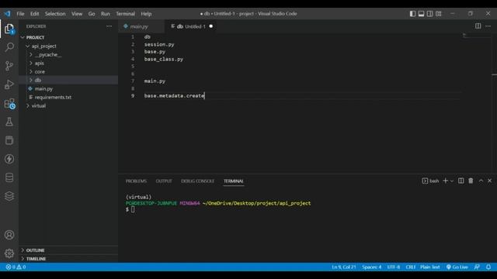This screenshot has height=279, width=497.
Task: Split the terminal panel
Action: tap(461, 181)
